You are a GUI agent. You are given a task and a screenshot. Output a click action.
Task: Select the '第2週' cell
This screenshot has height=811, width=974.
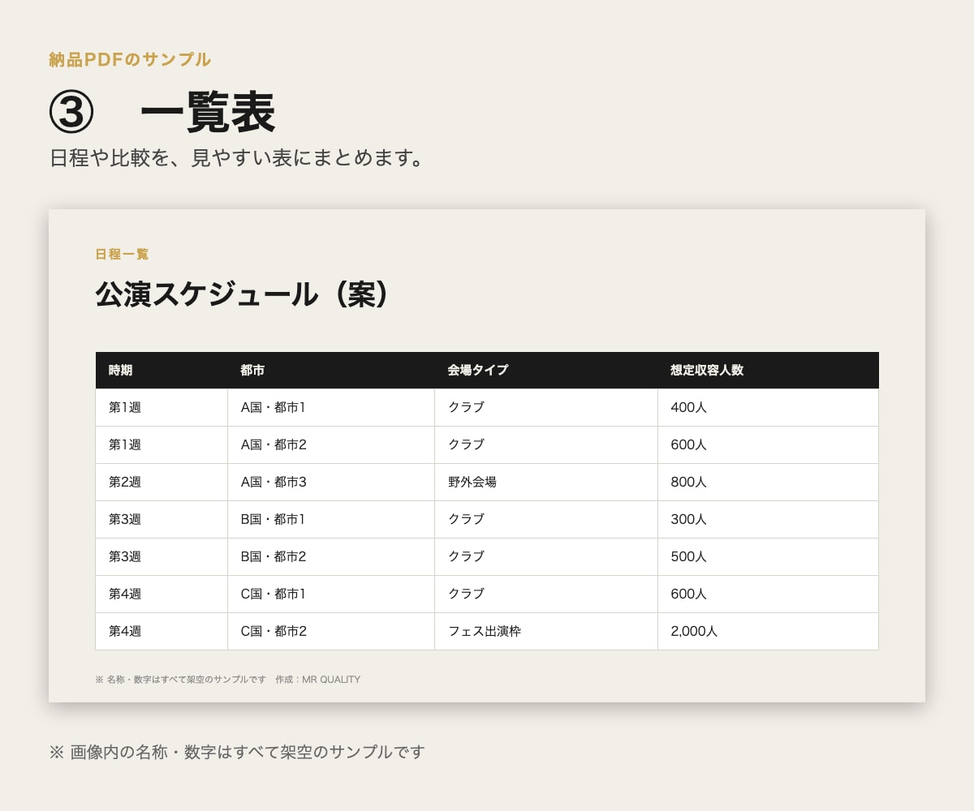pyautogui.click(x=162, y=482)
